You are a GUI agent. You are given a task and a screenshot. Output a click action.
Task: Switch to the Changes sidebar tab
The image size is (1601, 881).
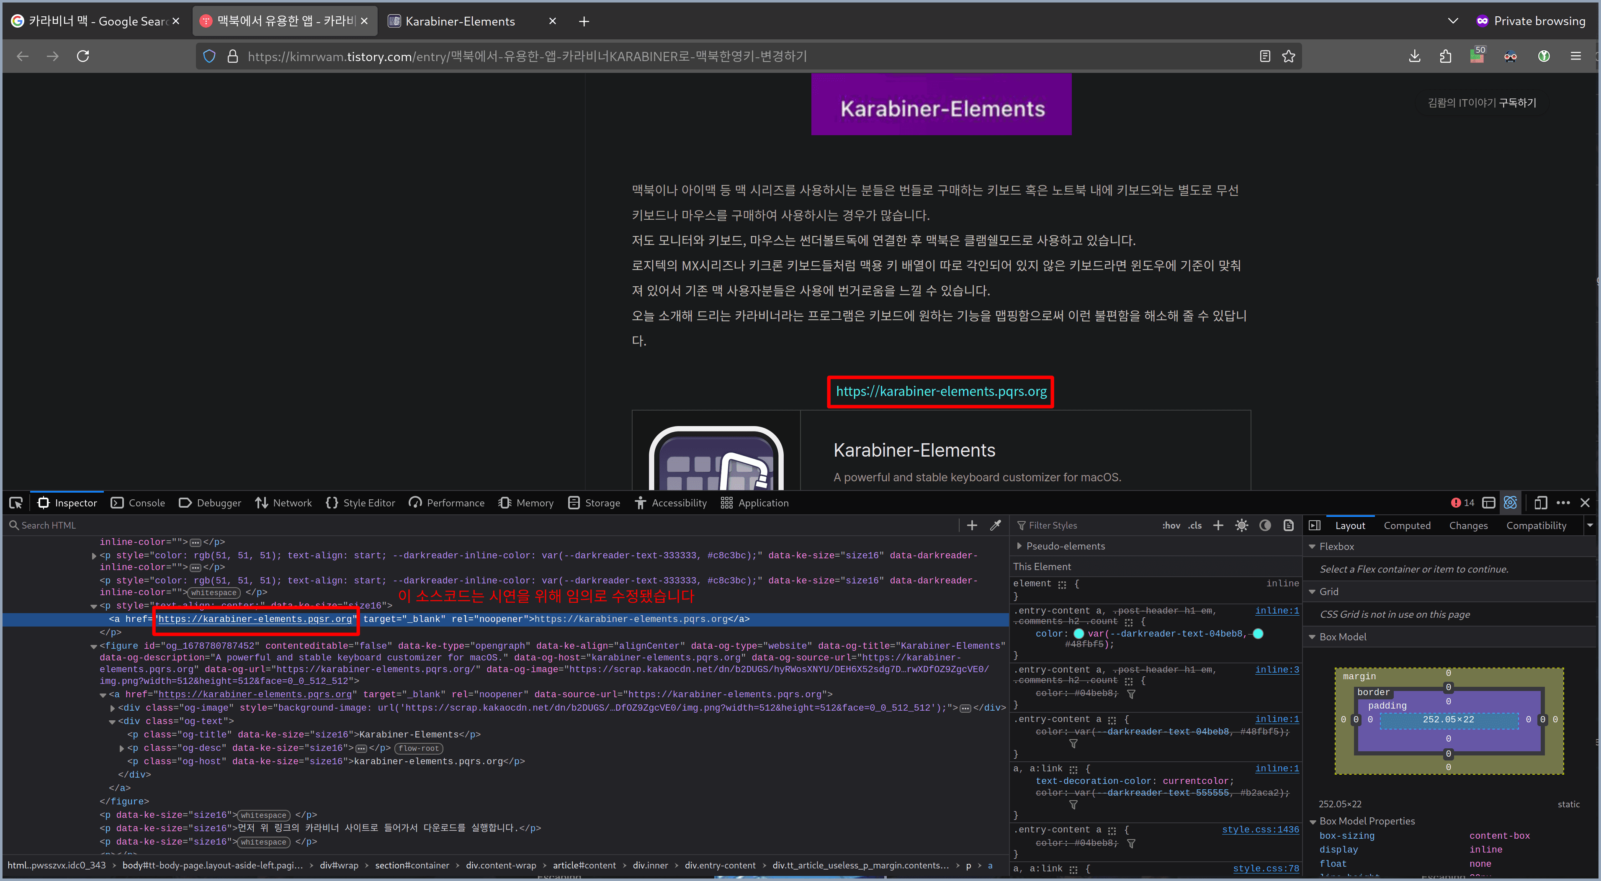point(1468,525)
